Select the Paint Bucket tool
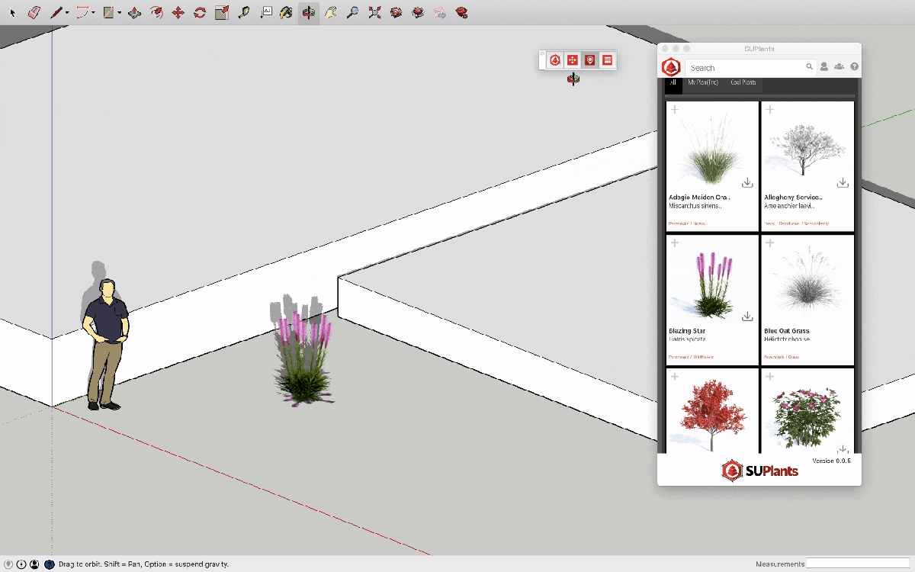The height and width of the screenshot is (572, 915). (x=285, y=12)
